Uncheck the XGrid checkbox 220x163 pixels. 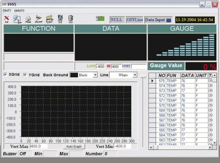click(5, 75)
